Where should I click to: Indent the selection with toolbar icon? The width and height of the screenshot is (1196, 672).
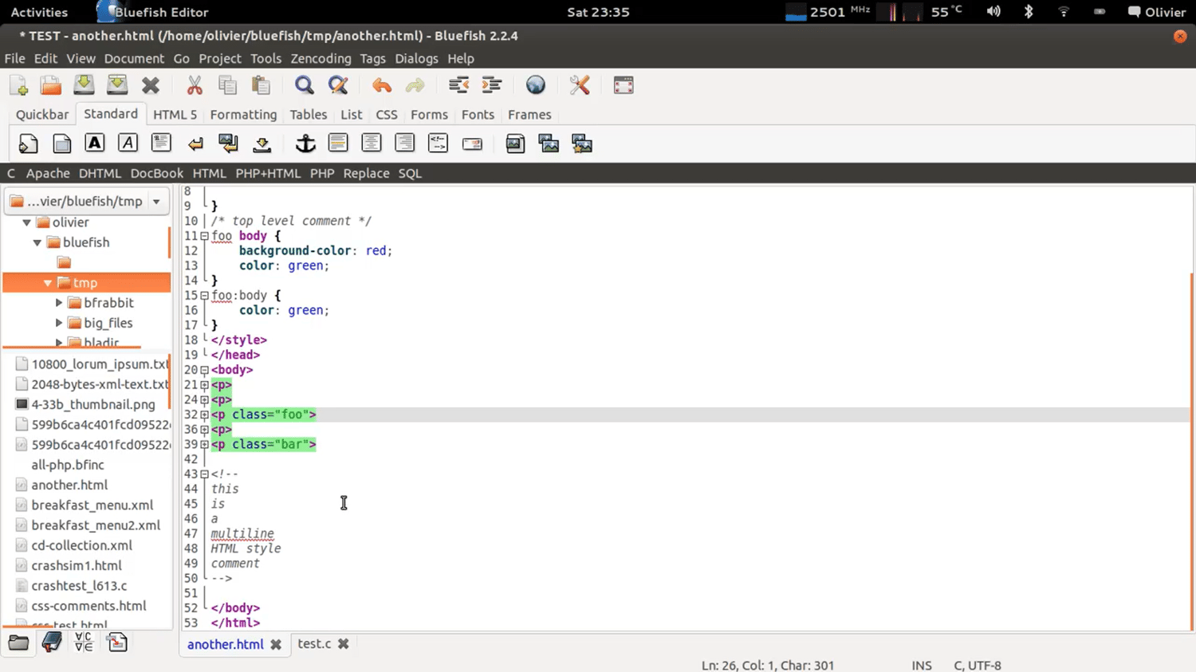coord(492,85)
